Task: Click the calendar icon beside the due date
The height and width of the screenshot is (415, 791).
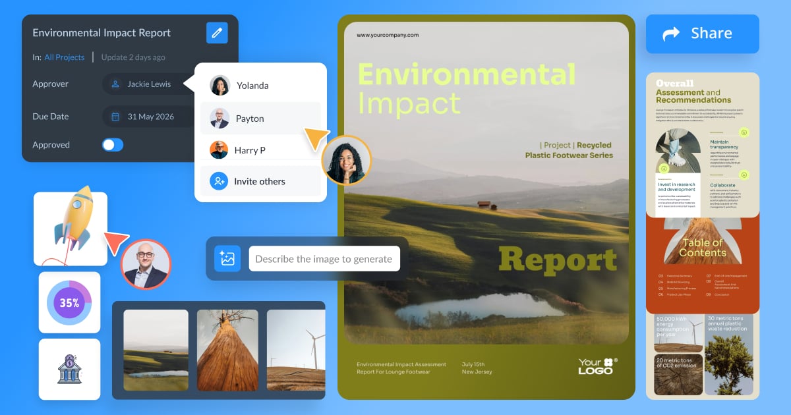Action: pyautogui.click(x=116, y=116)
